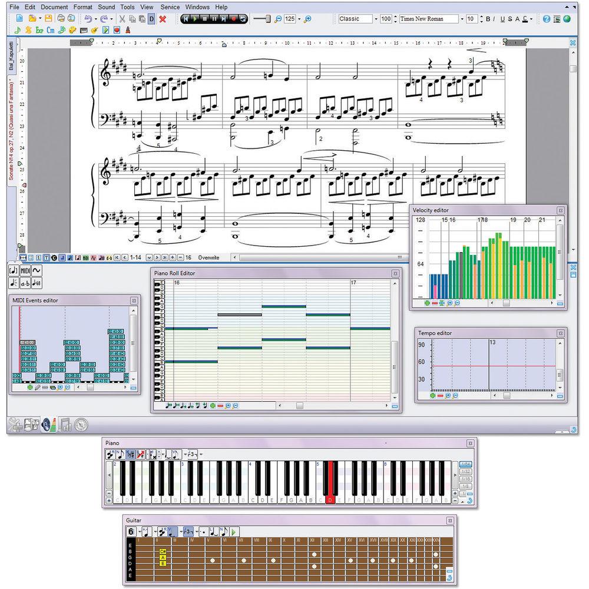Viewport: 589px width, 589px height.
Task: Click the metronome icon in the toolbar
Action: point(127,29)
